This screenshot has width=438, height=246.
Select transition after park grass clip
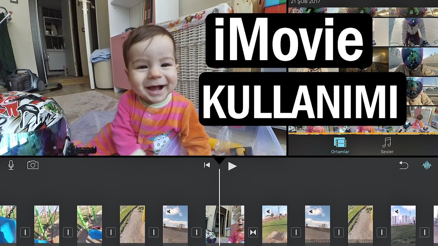(296, 232)
